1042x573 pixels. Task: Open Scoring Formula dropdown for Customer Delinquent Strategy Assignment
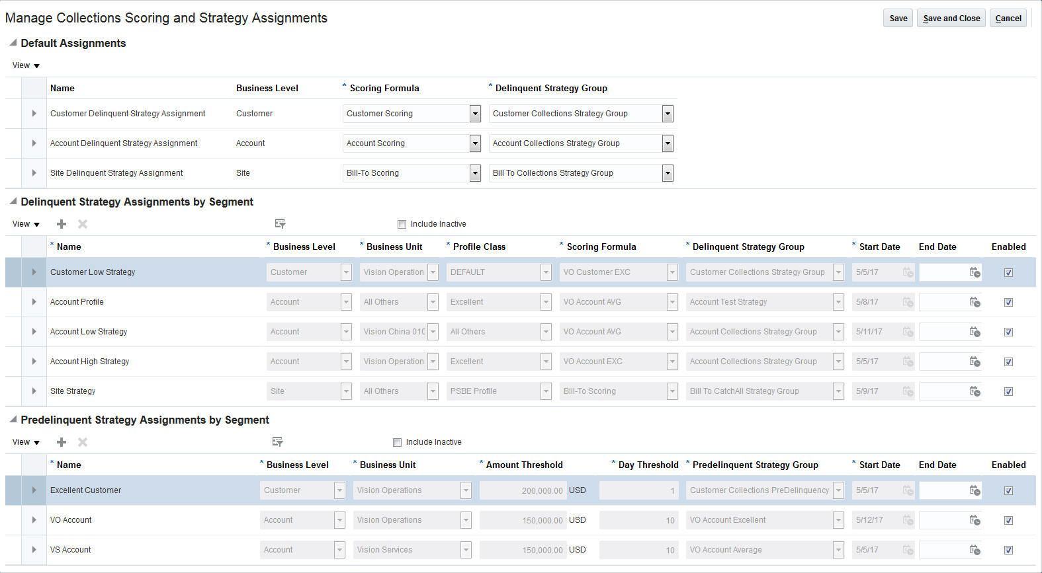point(475,114)
